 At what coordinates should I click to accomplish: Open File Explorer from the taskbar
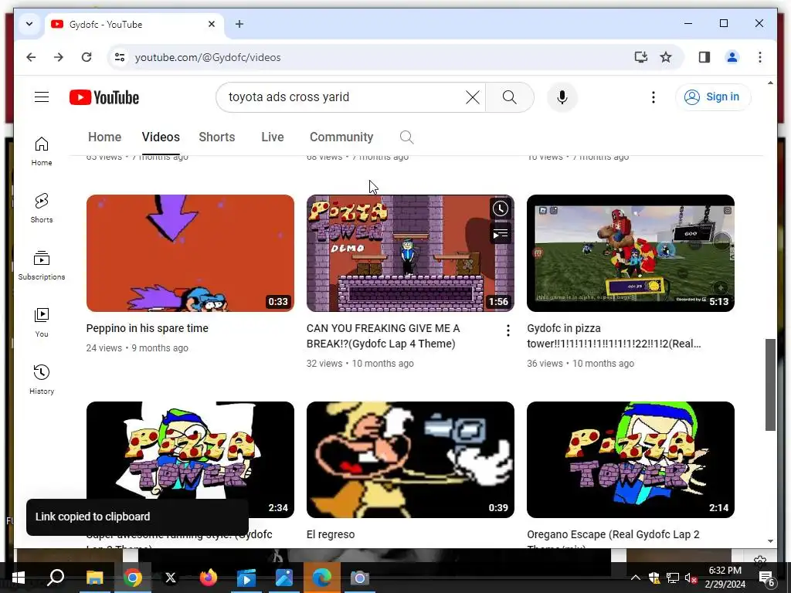coord(94,578)
